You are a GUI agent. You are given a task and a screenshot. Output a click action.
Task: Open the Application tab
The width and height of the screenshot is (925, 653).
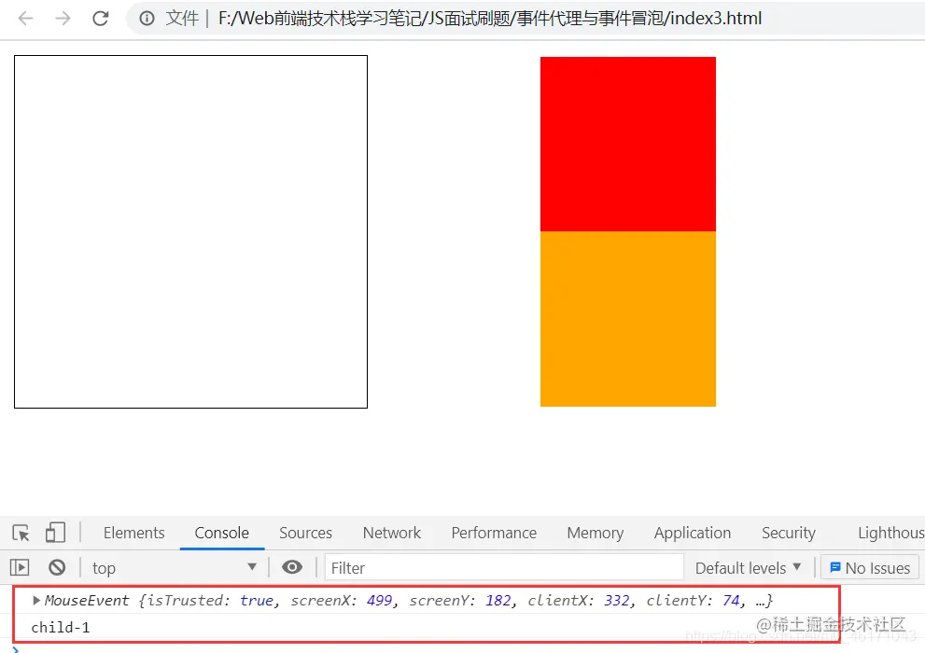pos(692,533)
